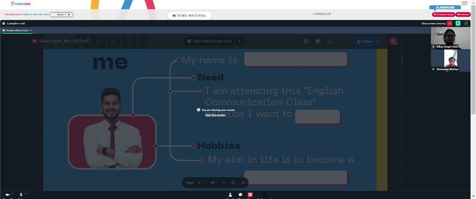The image size is (476, 199).
Task: Open more actions three-dot menu in PDF viewer
Action: coord(341,41)
